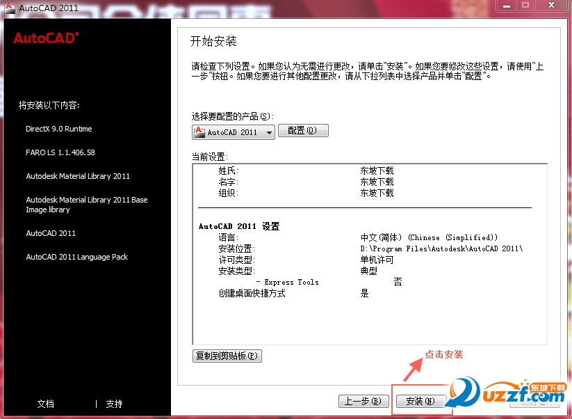Select Autodesk Material Library 2011 Base Image library
The height and width of the screenshot is (419, 572).
tap(86, 205)
